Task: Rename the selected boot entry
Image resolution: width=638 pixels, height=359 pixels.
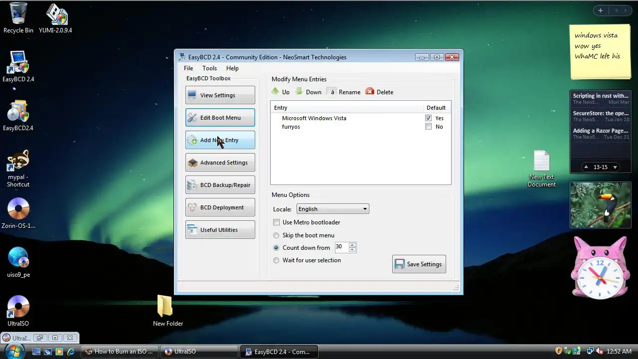Action: 344,92
